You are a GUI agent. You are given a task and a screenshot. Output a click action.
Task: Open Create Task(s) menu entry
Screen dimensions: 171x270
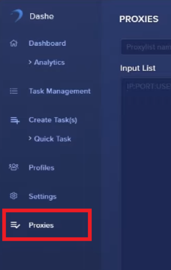coord(53,120)
